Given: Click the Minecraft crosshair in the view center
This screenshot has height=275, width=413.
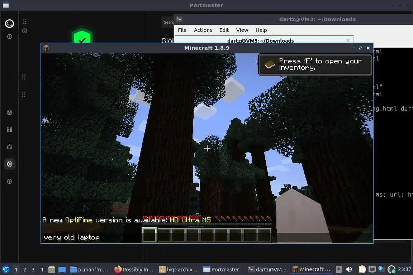Looking at the screenshot, I should coord(207,148).
